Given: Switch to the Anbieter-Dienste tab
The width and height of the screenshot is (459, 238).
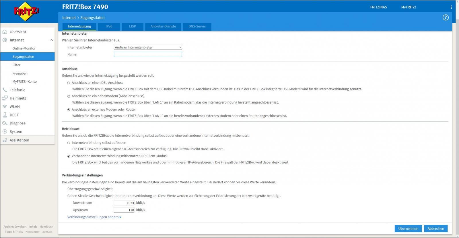Looking at the screenshot, I should point(163,26).
